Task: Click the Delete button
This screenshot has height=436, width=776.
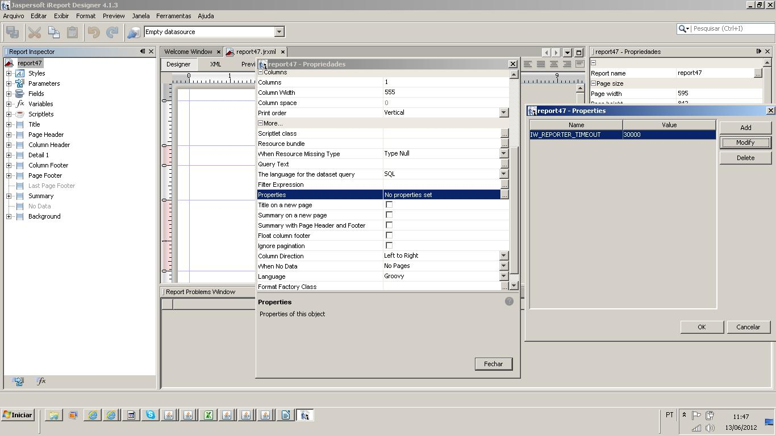Action: tap(745, 158)
